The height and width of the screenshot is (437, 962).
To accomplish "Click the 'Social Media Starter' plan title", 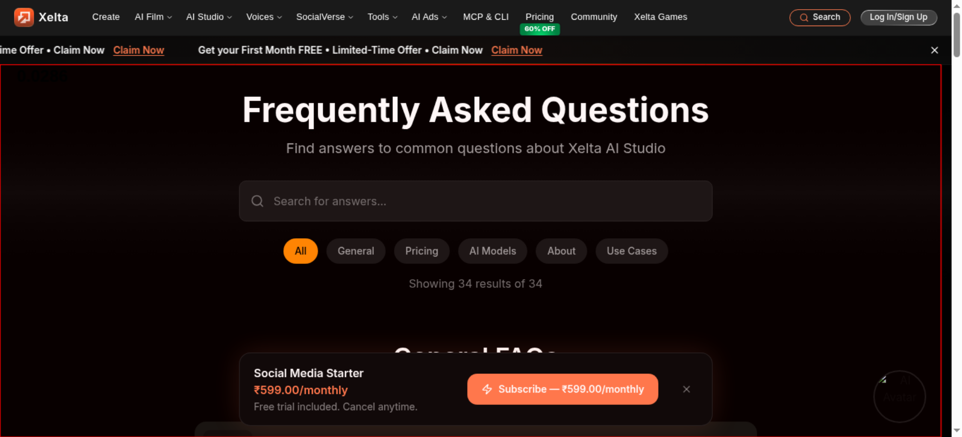I will pyautogui.click(x=309, y=373).
